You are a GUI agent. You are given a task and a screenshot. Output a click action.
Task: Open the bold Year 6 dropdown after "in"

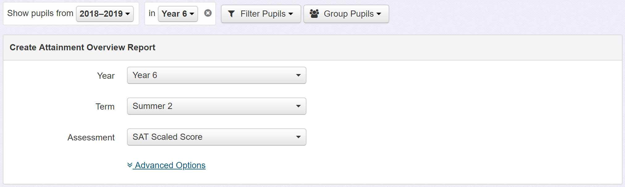[178, 14]
